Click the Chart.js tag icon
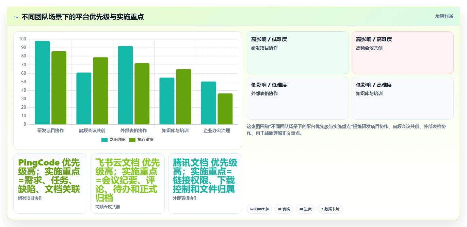The image size is (467, 227). click(x=252, y=209)
